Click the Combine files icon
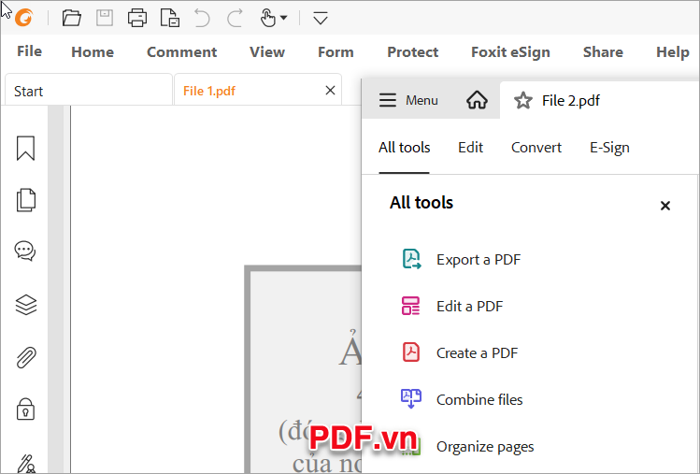Viewport: 700px width, 474px height. coord(410,399)
